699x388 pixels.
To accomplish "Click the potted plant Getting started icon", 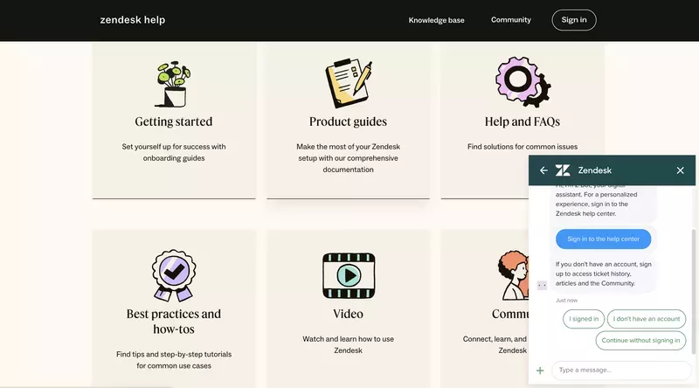I will pos(173,84).
